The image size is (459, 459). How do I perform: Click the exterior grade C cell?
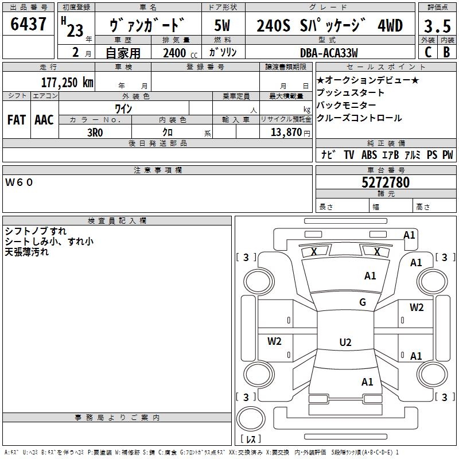coord(427,52)
